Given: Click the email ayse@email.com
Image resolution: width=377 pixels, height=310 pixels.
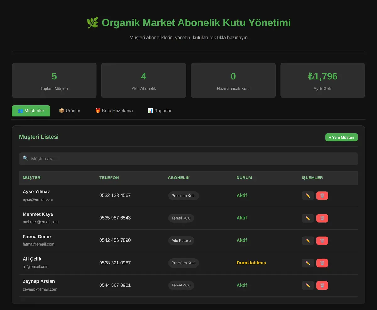Looking at the screenshot, I should 38,199.
